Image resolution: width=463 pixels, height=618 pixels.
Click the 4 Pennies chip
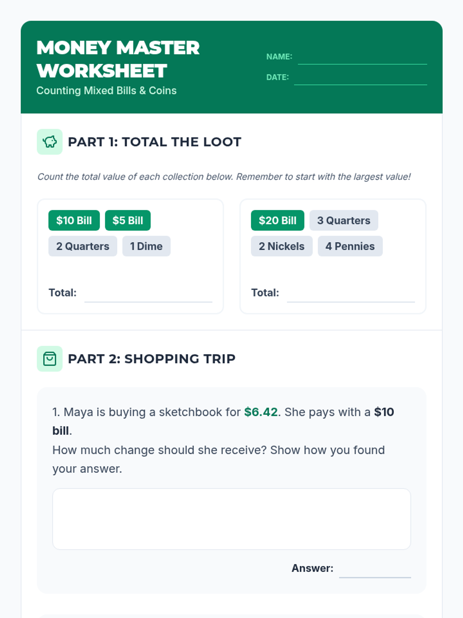[x=350, y=246]
